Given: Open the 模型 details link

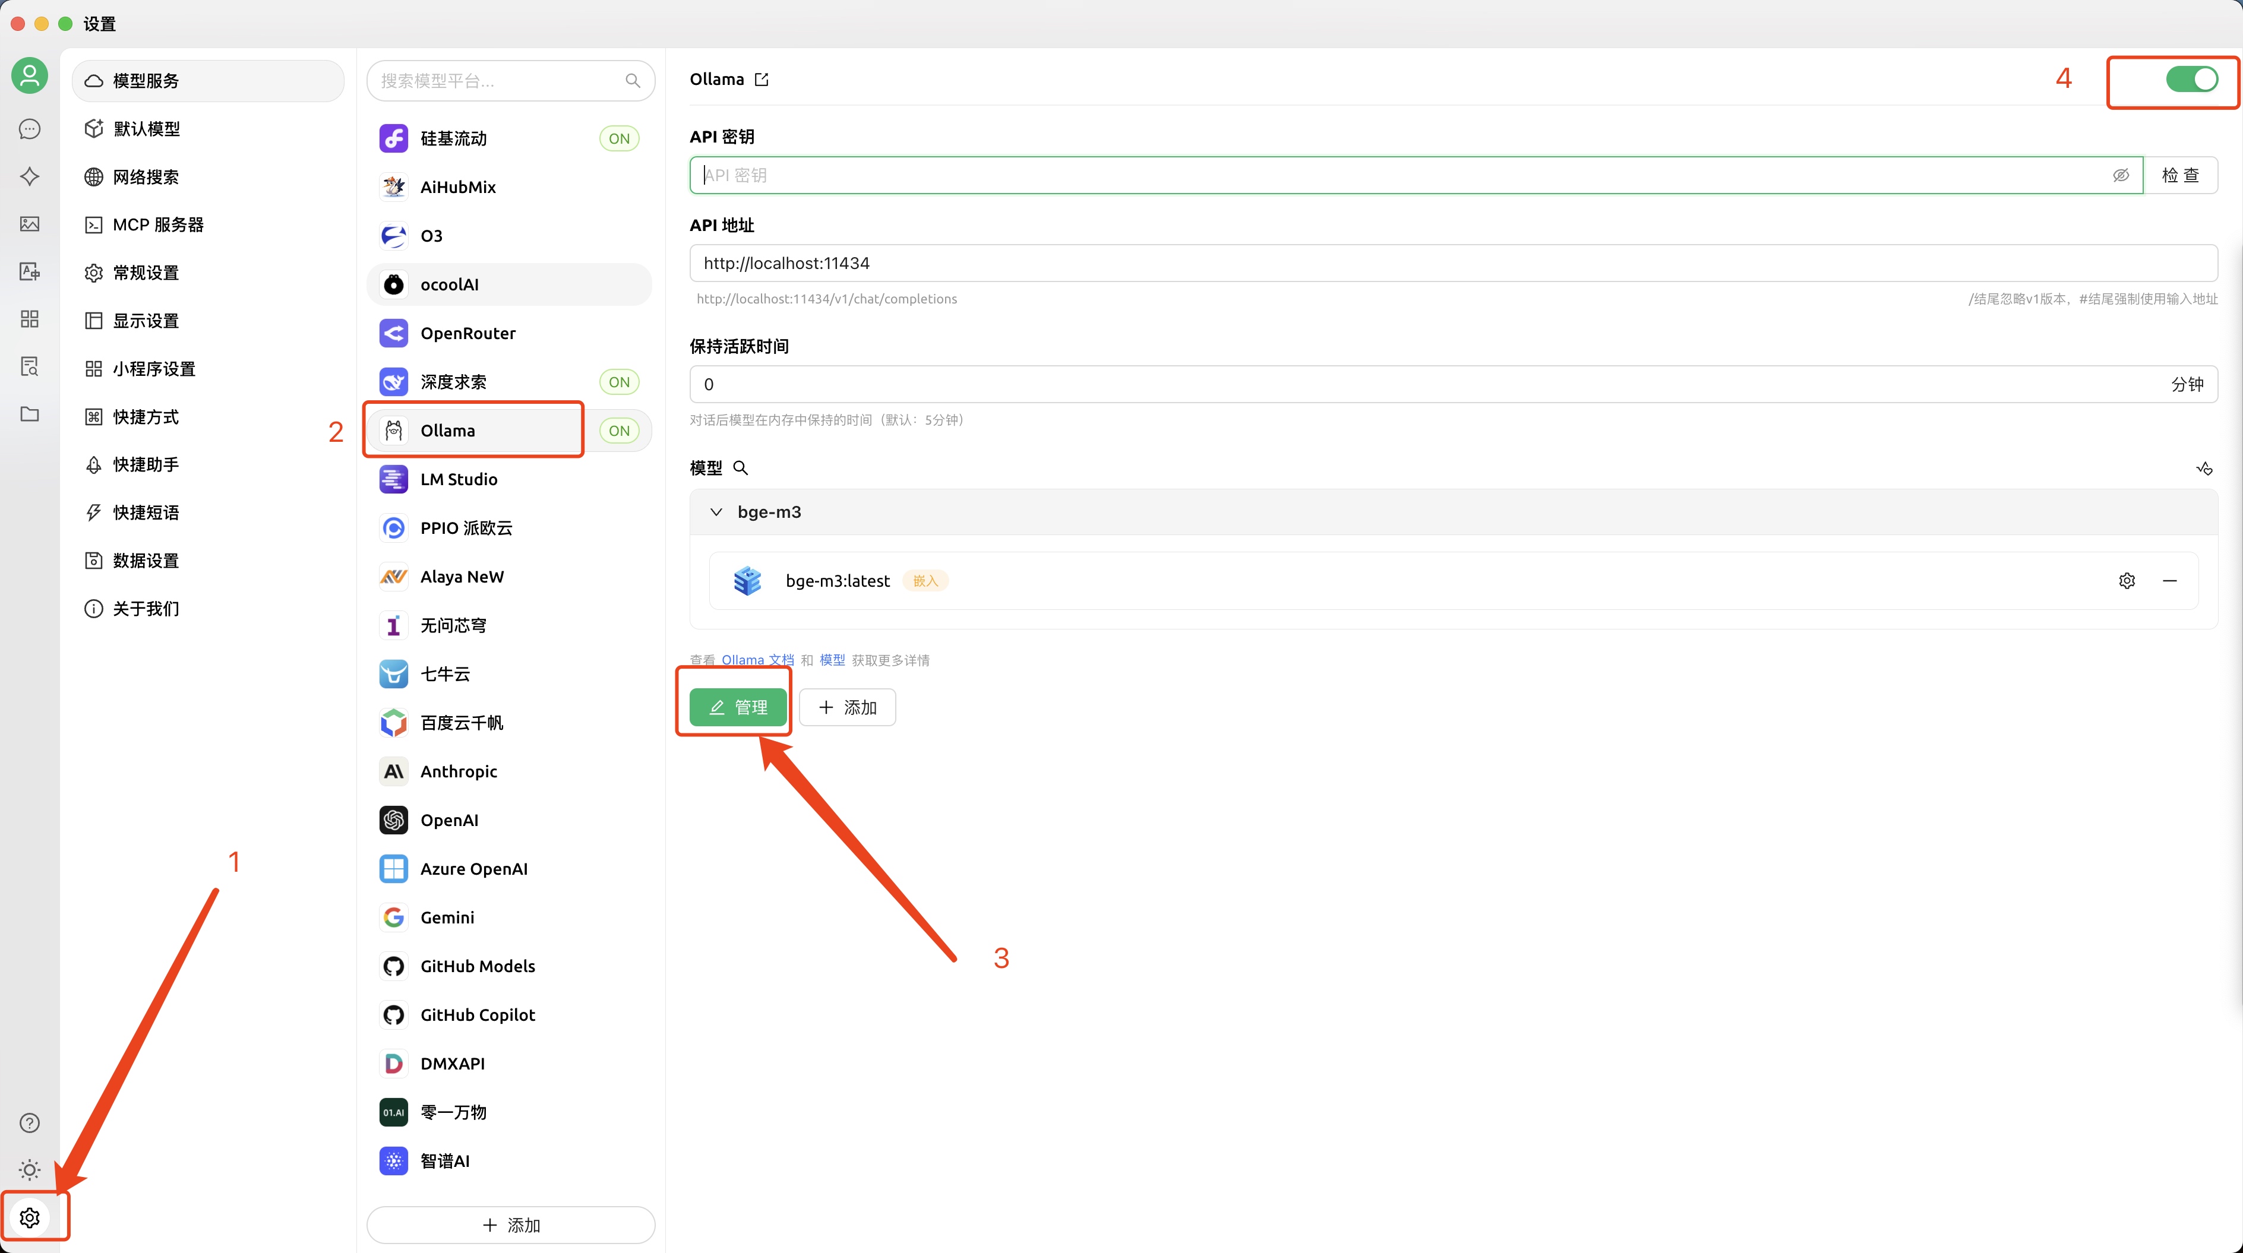Looking at the screenshot, I should [832, 660].
